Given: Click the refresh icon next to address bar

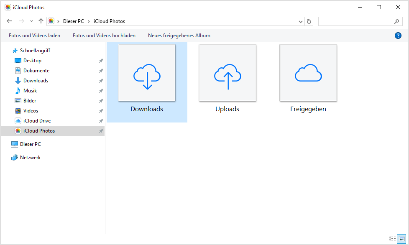Looking at the screenshot, I should pyautogui.click(x=309, y=21).
